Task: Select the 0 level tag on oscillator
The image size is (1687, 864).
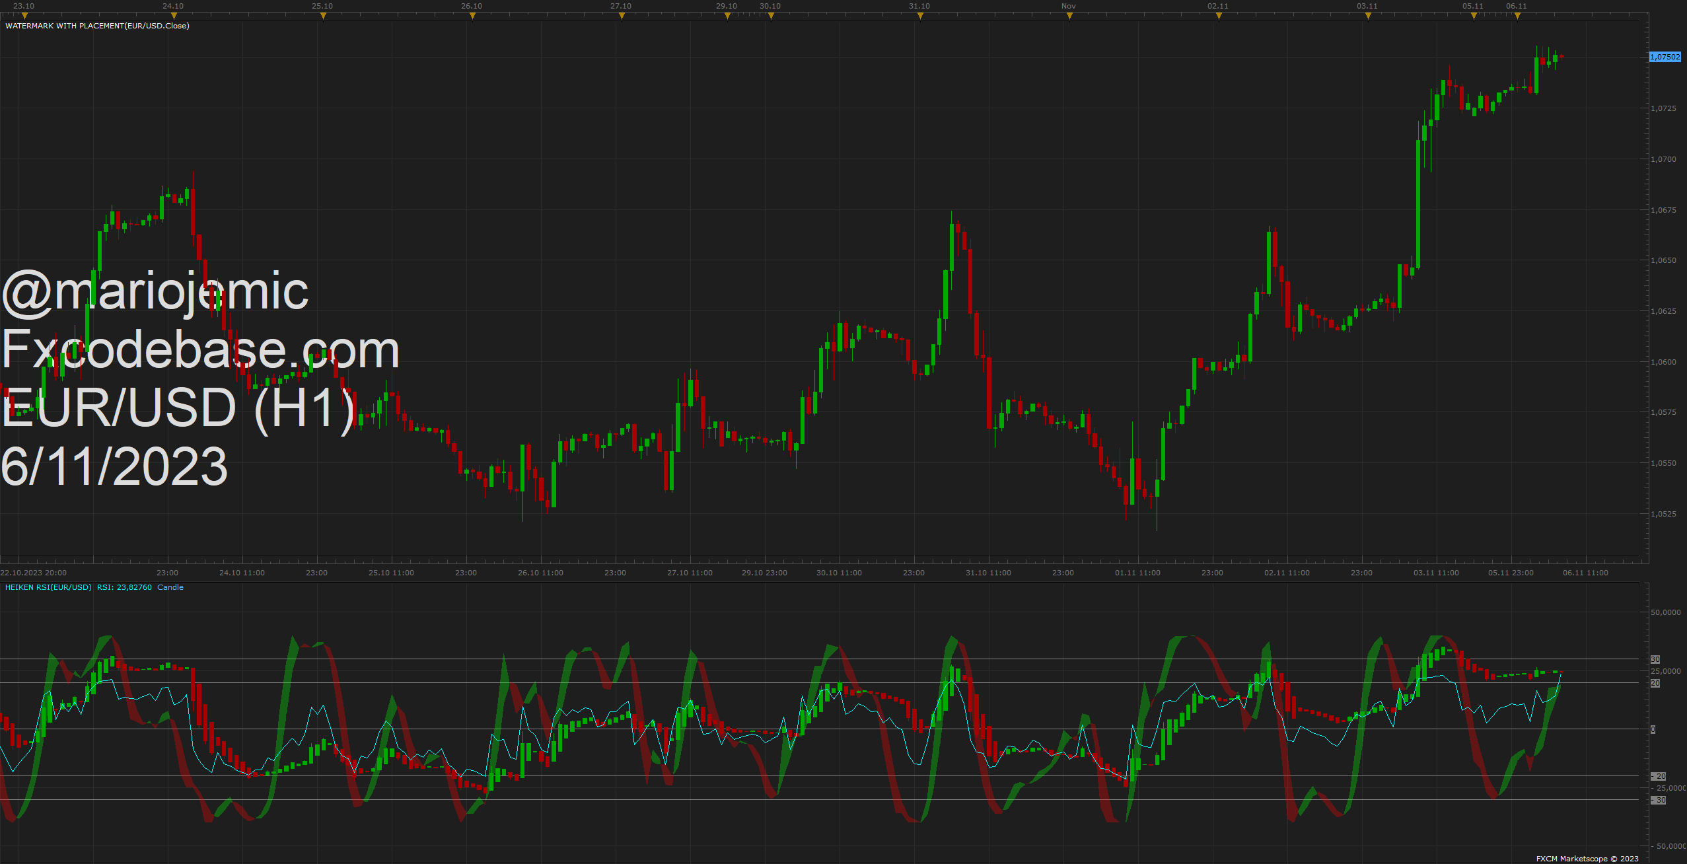Action: click(x=1653, y=729)
